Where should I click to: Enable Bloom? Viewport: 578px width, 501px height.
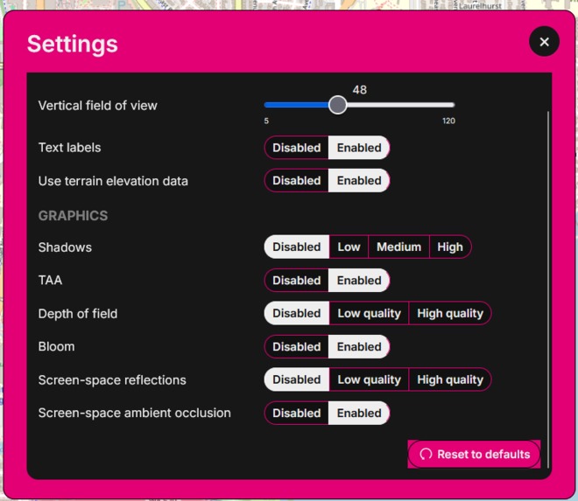pyautogui.click(x=359, y=346)
